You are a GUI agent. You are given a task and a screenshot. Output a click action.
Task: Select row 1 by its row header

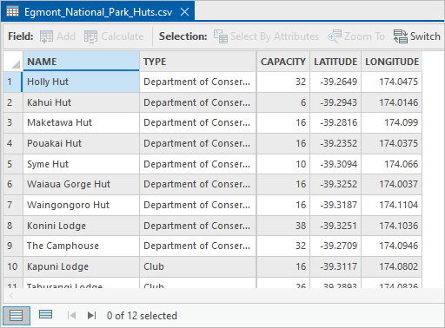click(13, 82)
